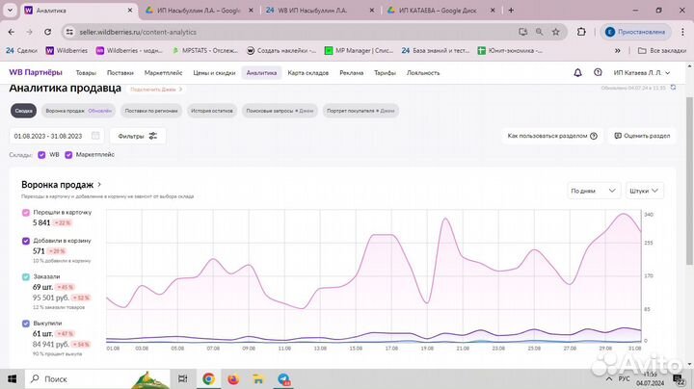Open the notifications bell icon
The image size is (694, 389).
pyautogui.click(x=577, y=72)
